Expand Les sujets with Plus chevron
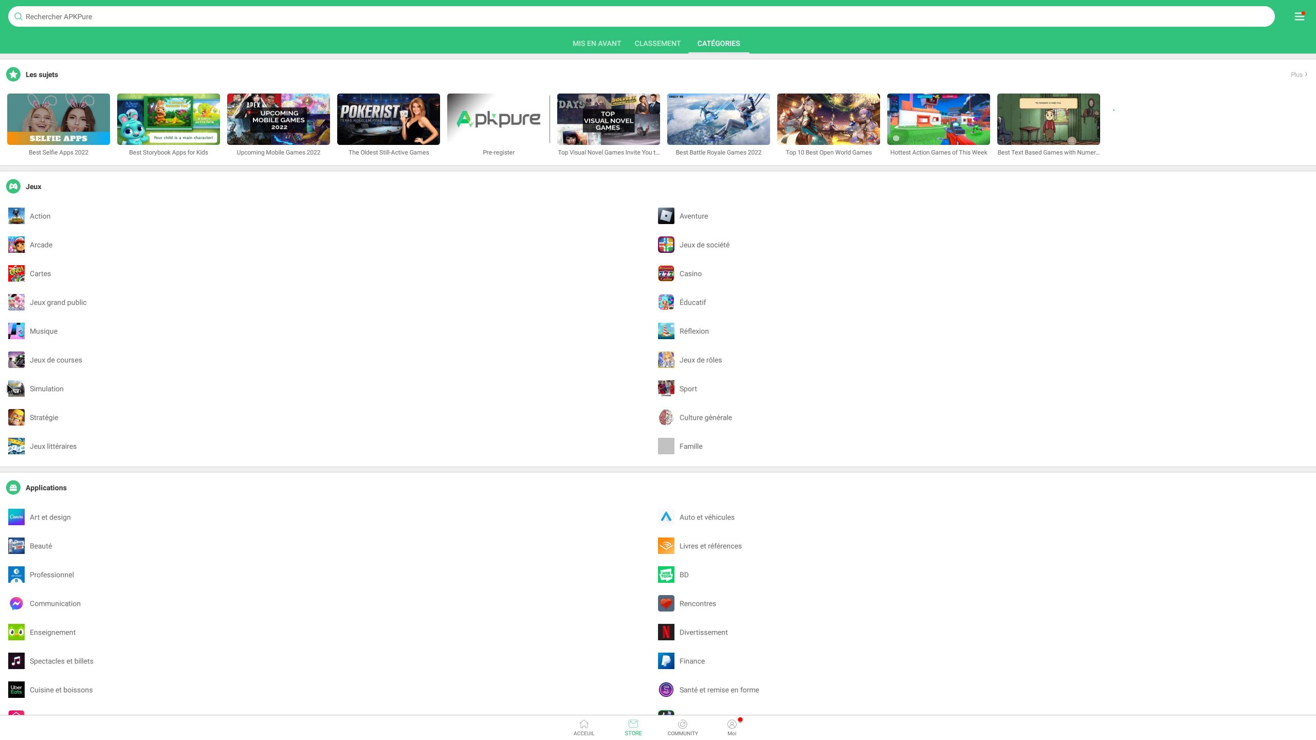Viewport: 1316px width, 740px height. pyautogui.click(x=1299, y=75)
